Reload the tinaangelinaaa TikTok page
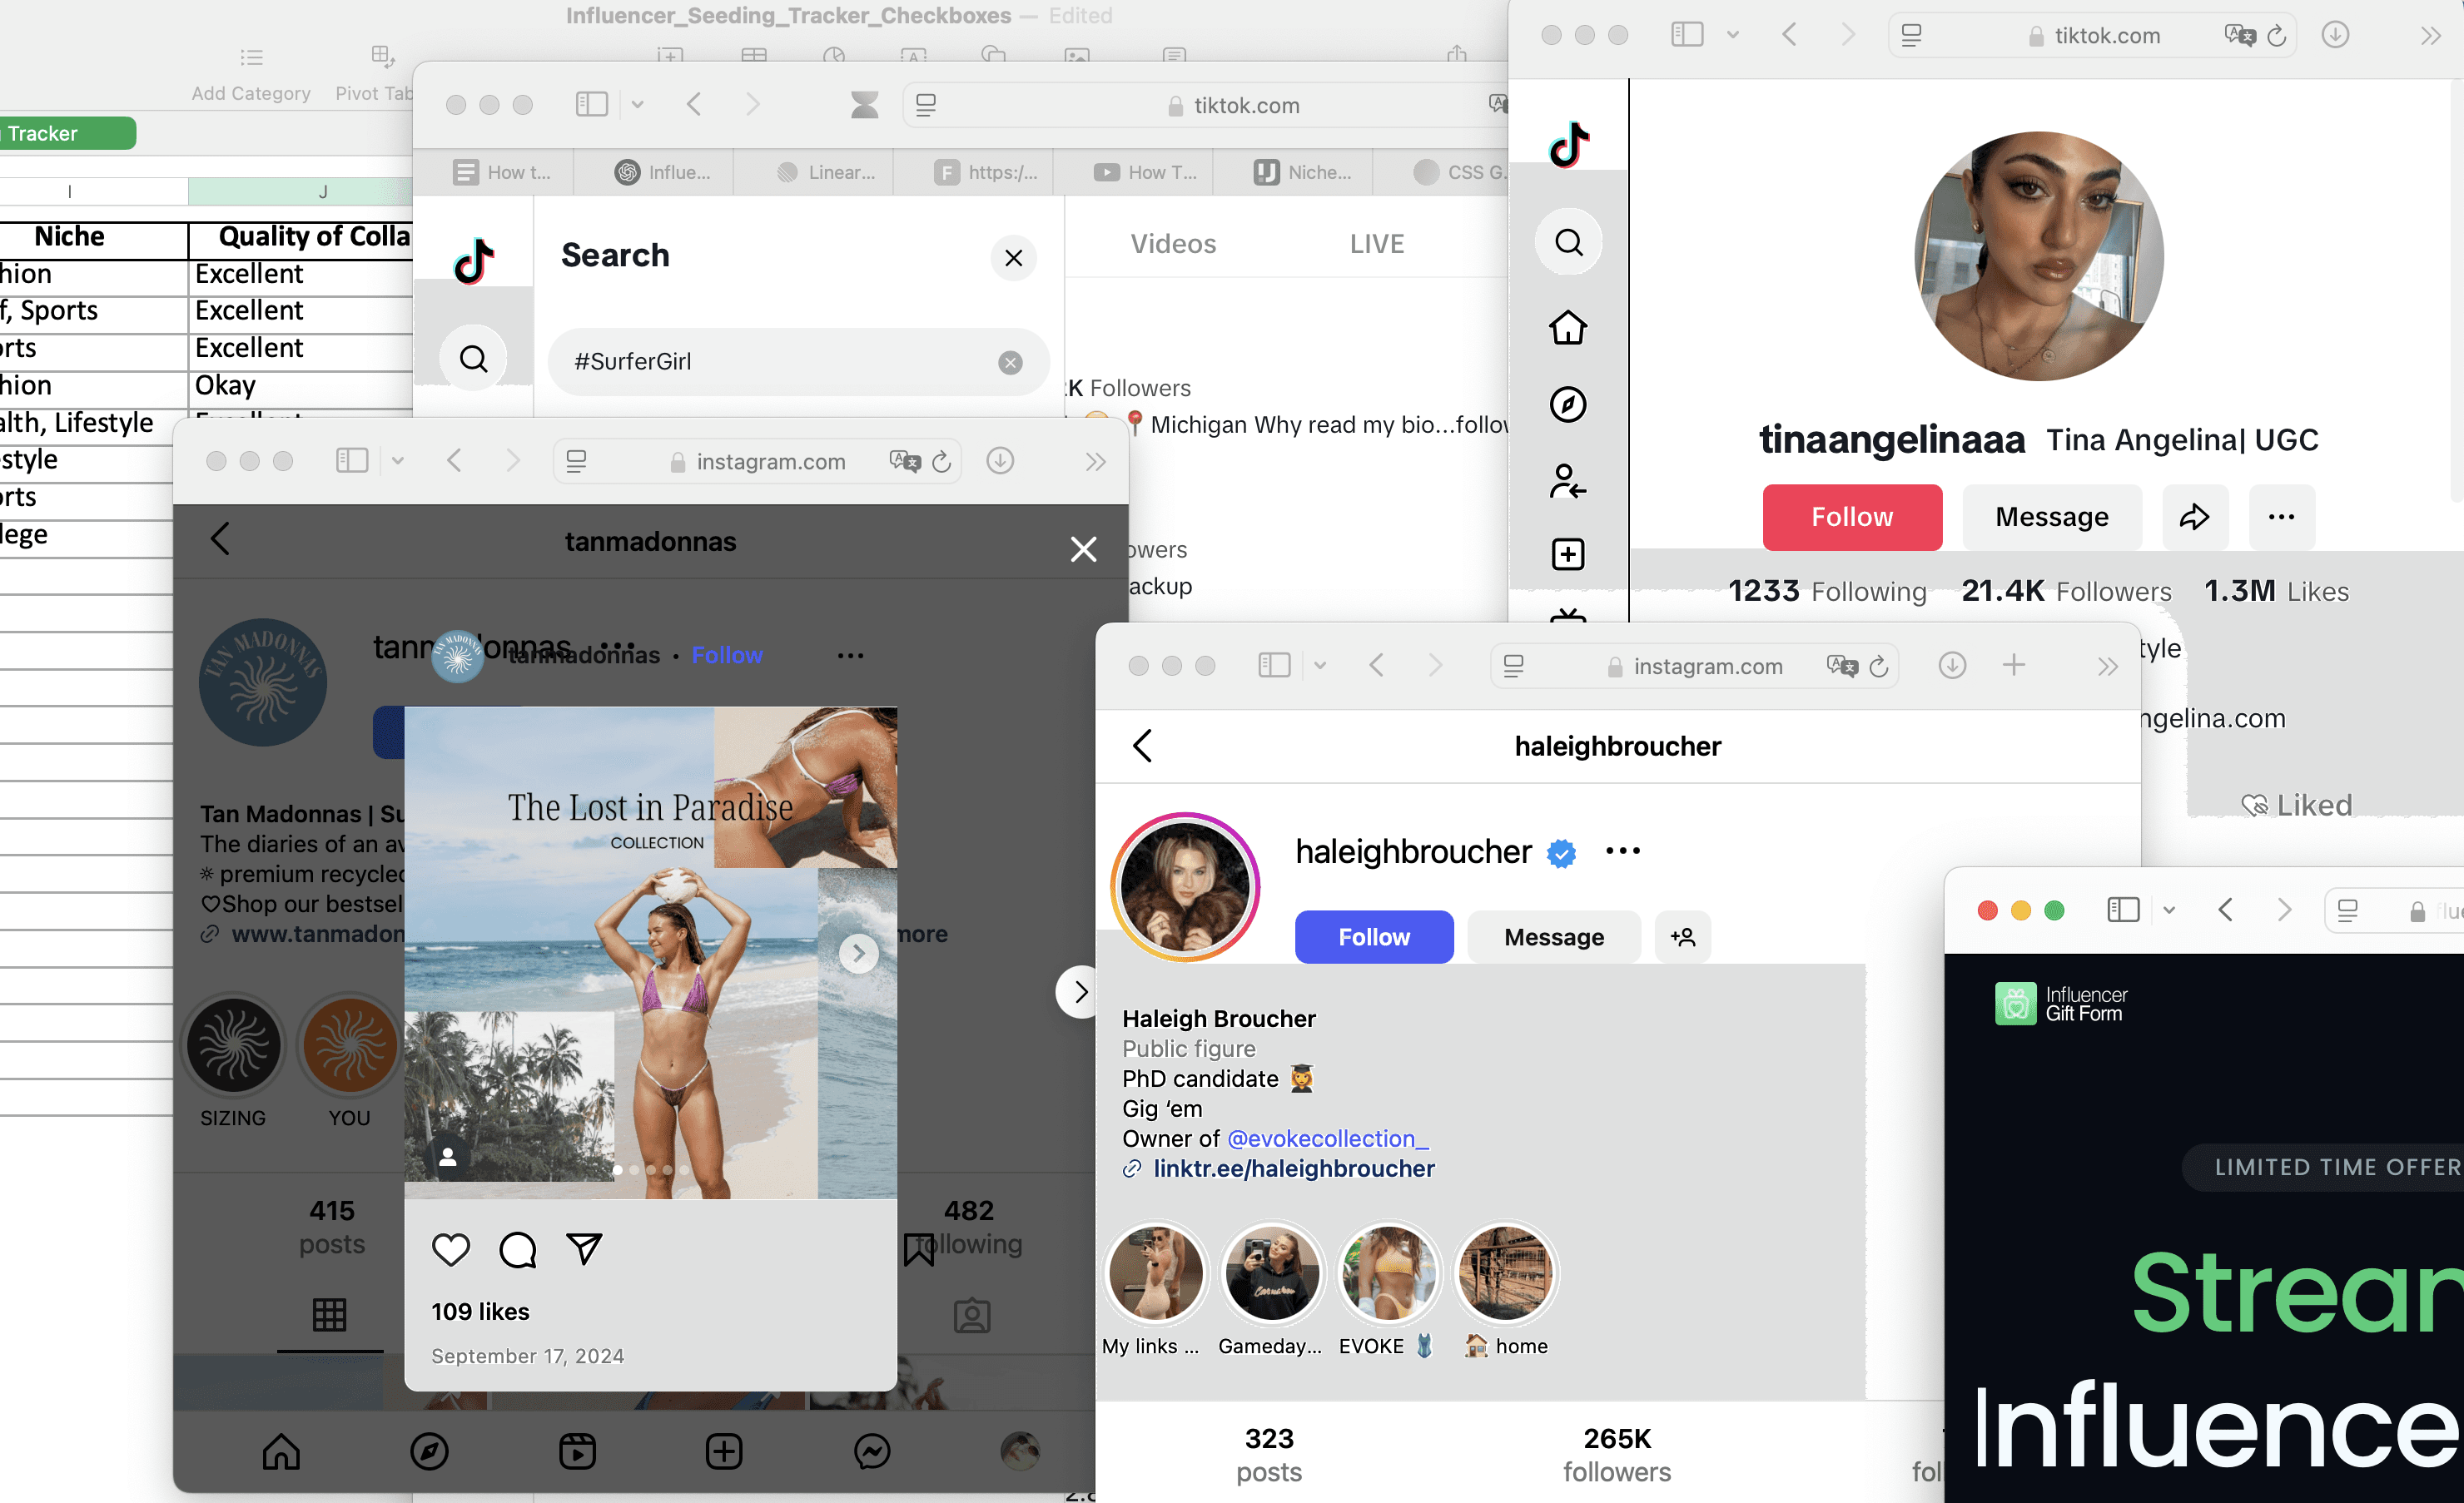Image resolution: width=2464 pixels, height=1503 pixels. [2277, 36]
